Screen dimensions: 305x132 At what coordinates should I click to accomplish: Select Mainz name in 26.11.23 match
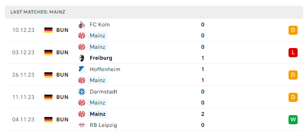tap(97, 80)
